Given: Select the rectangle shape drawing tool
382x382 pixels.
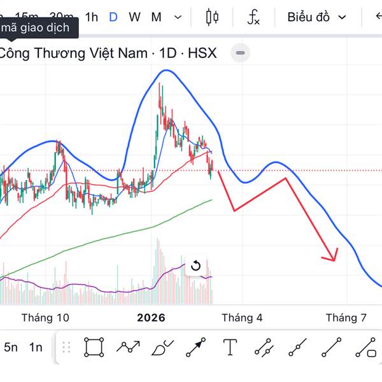Looking at the screenshot, I should [x=94, y=347].
